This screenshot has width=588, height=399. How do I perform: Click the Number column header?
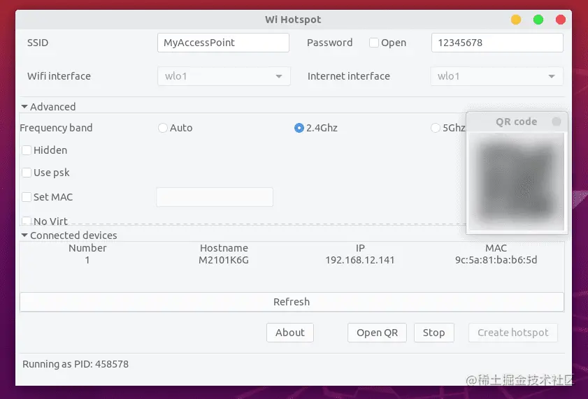tap(87, 248)
